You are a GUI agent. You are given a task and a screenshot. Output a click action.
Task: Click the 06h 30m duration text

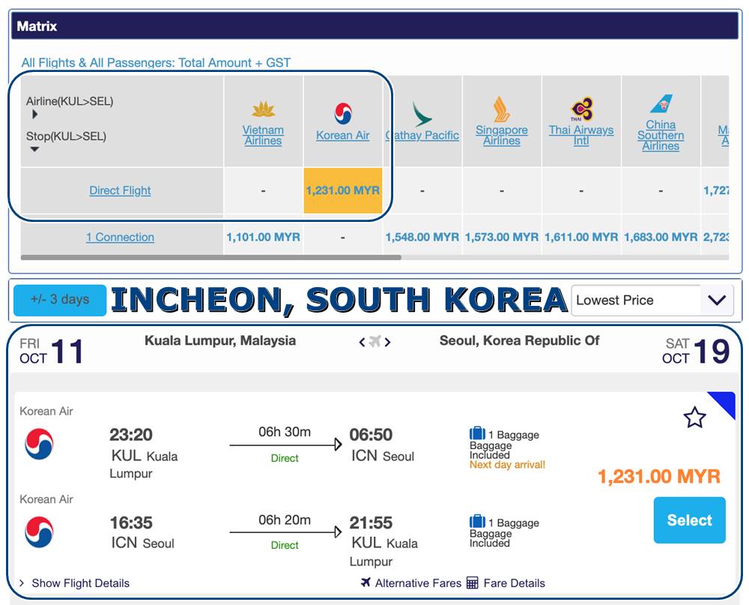click(x=285, y=432)
